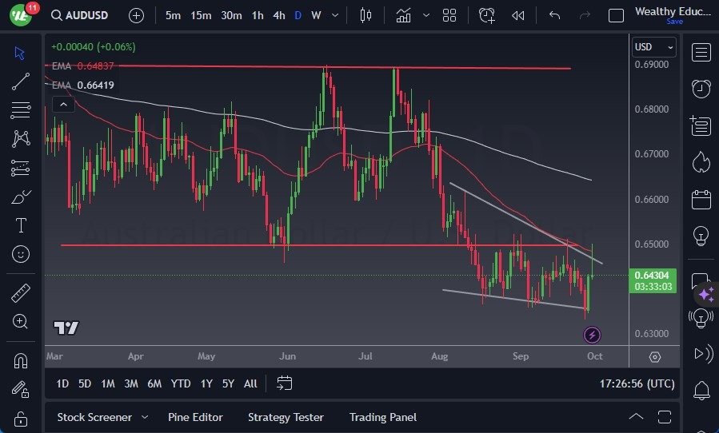The image size is (719, 433).
Task: Toggle magnet mode on
Action: (21, 360)
